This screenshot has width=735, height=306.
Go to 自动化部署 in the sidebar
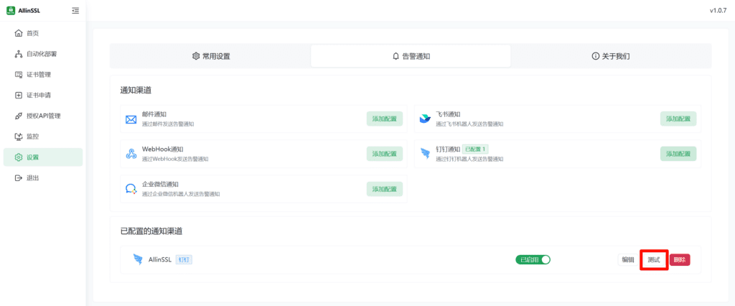(41, 54)
